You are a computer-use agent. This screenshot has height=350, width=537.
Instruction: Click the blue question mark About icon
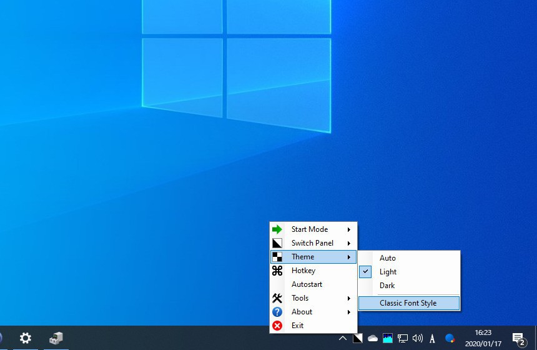pyautogui.click(x=277, y=312)
